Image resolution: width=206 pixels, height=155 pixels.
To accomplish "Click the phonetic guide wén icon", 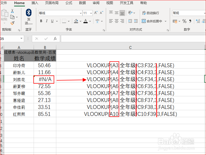I will (x=97, y=21).
